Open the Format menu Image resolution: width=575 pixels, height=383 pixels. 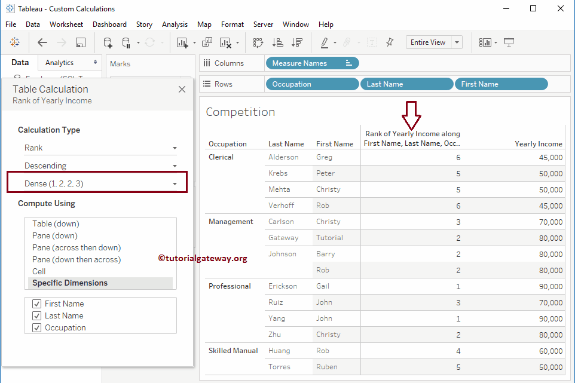tap(232, 24)
